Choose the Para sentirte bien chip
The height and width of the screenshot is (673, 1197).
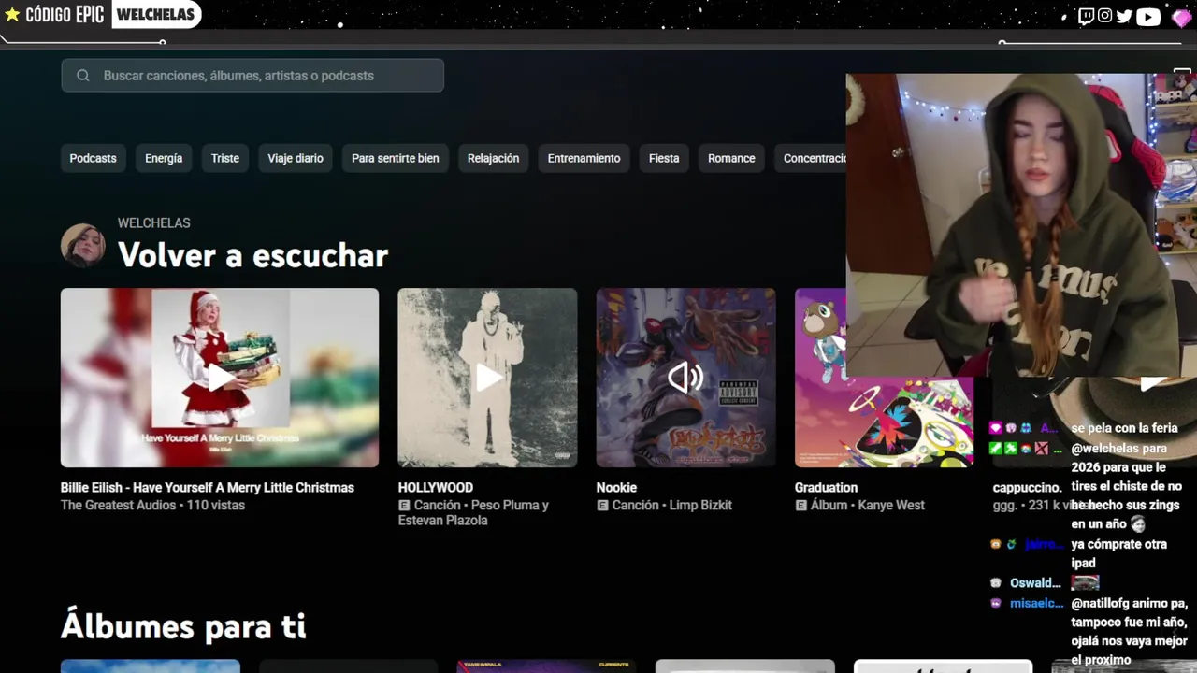pyautogui.click(x=396, y=158)
